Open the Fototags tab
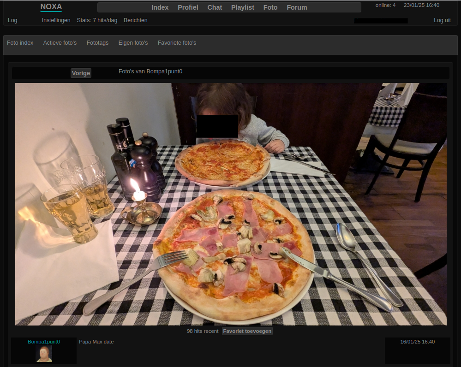This screenshot has height=367, width=461. (x=98, y=43)
